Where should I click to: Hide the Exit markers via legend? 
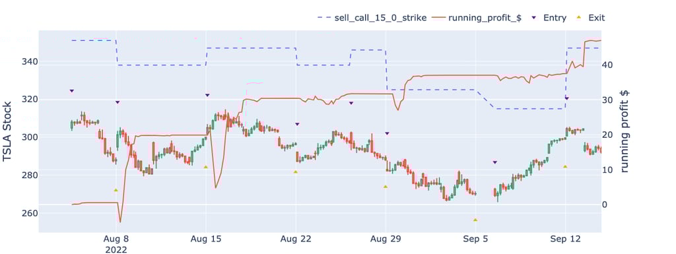(590, 18)
